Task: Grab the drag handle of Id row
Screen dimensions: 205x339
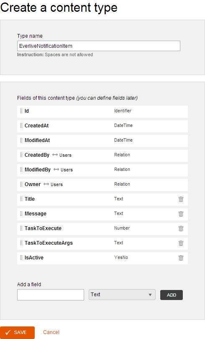Action: [21, 111]
